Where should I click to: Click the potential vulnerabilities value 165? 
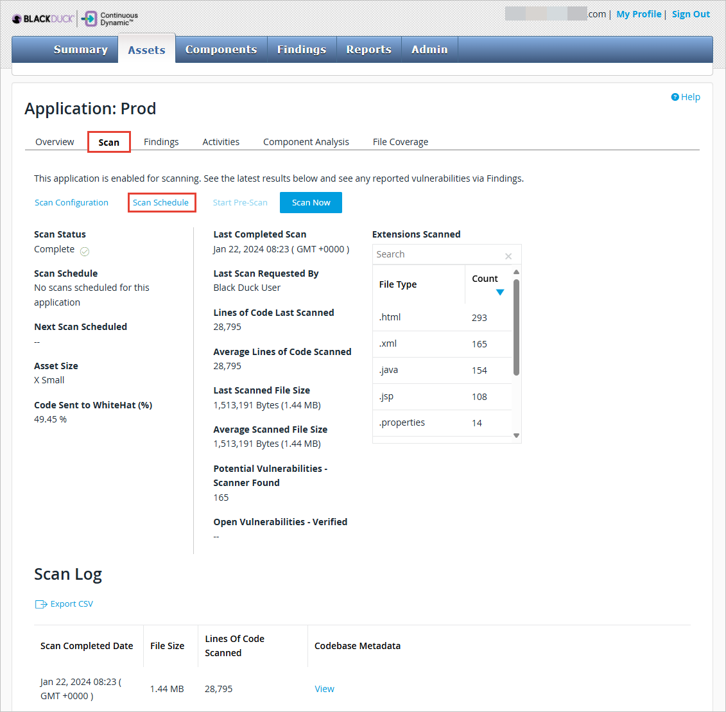[x=221, y=498]
